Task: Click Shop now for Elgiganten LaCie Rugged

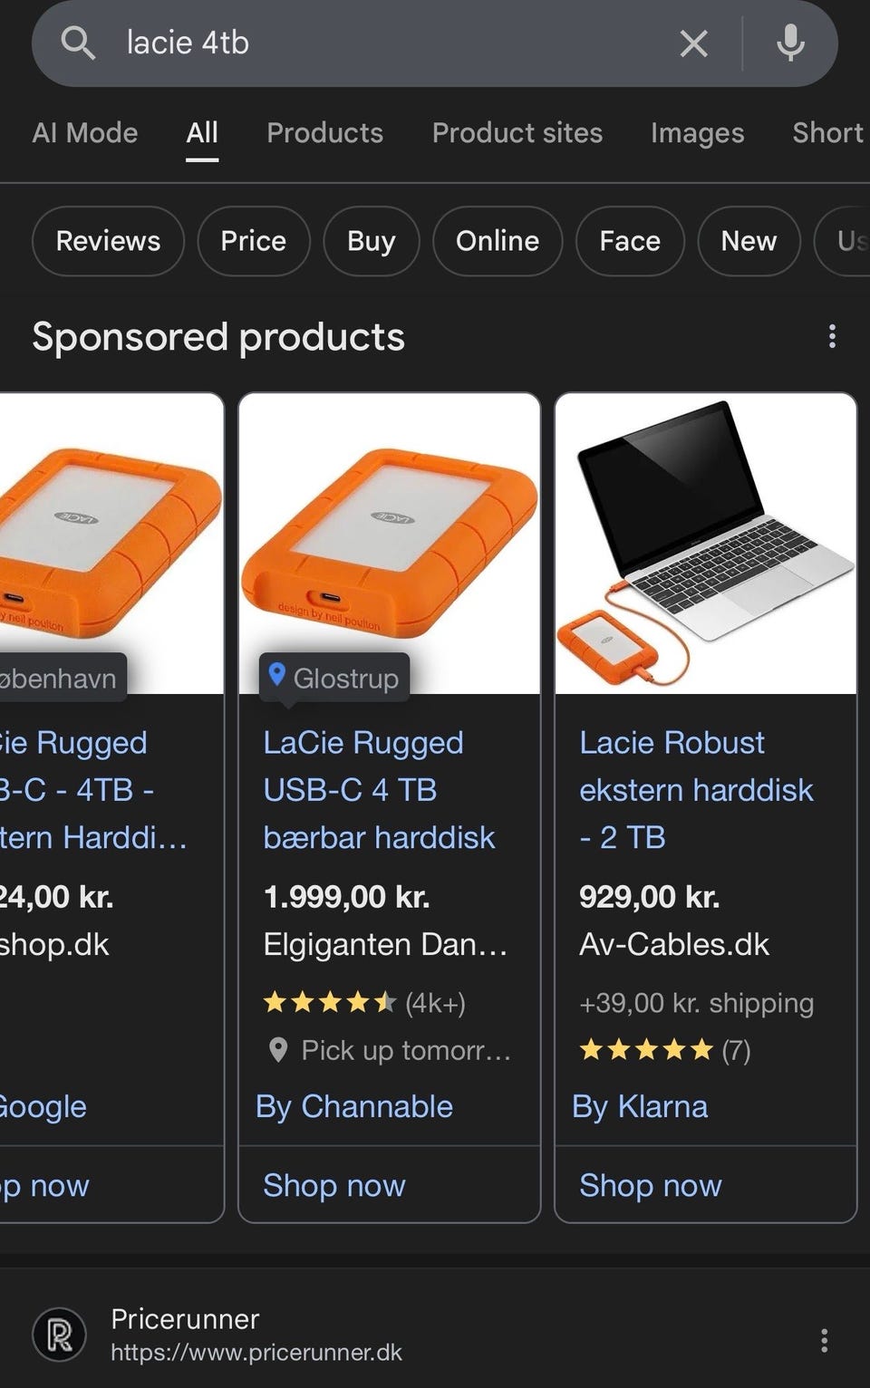Action: pyautogui.click(x=333, y=1185)
